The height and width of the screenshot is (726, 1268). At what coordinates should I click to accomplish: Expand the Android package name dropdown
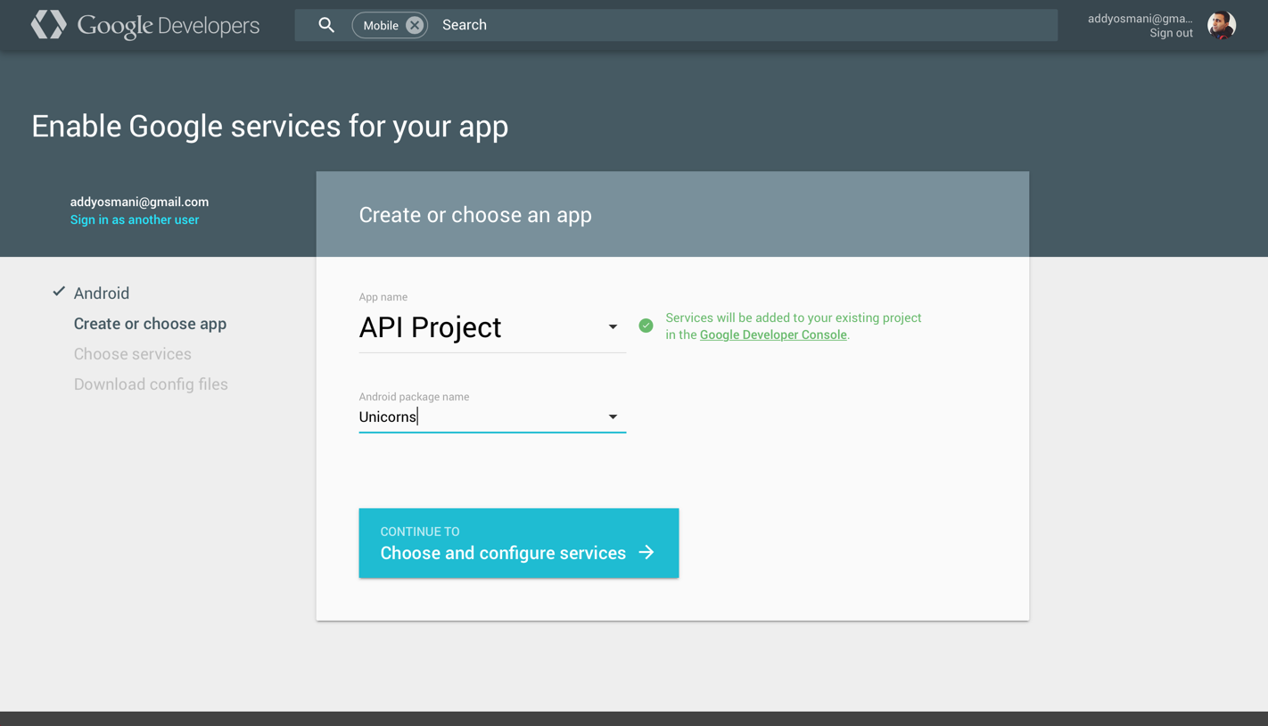tap(613, 416)
